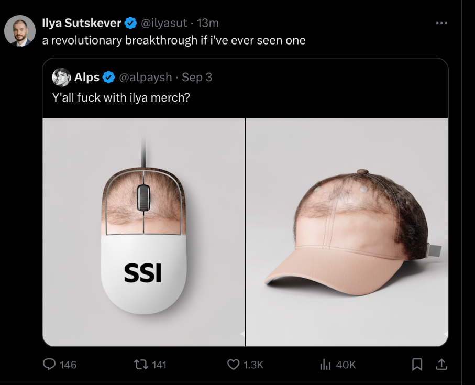This screenshot has height=385, width=475.
Task: Click the reply speech bubble icon
Action: click(49, 364)
